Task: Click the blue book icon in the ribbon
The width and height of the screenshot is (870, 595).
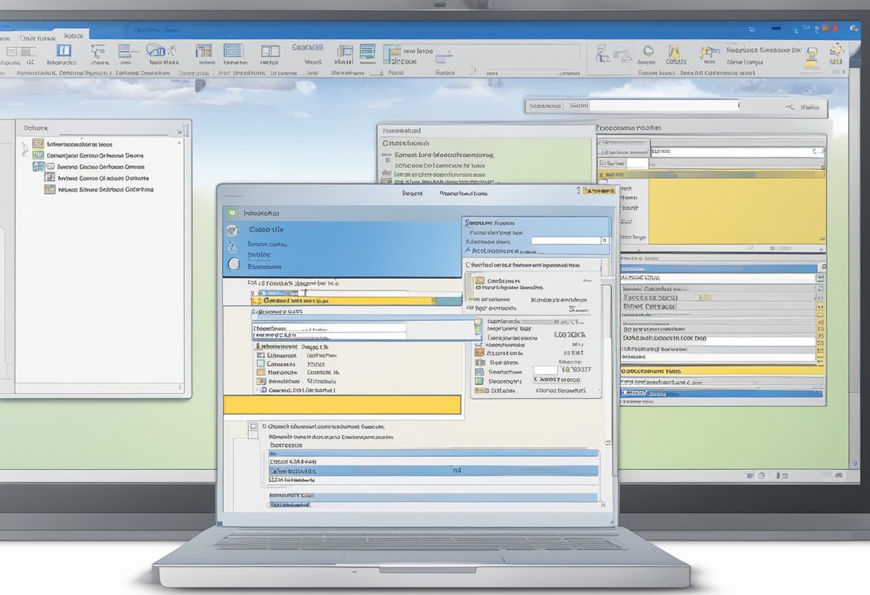Action: (x=64, y=51)
